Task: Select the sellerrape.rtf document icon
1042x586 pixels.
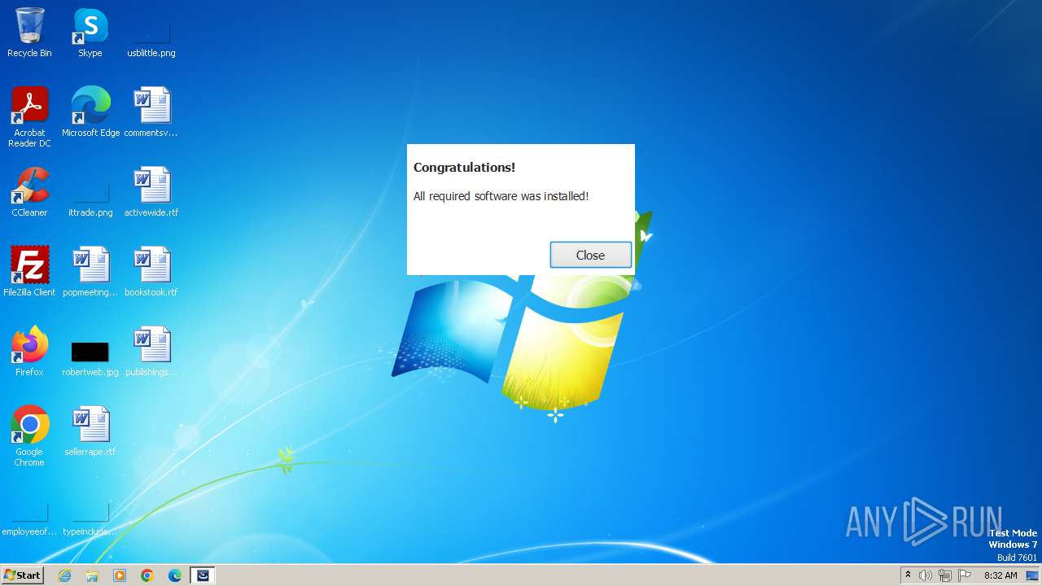Action: (90, 431)
